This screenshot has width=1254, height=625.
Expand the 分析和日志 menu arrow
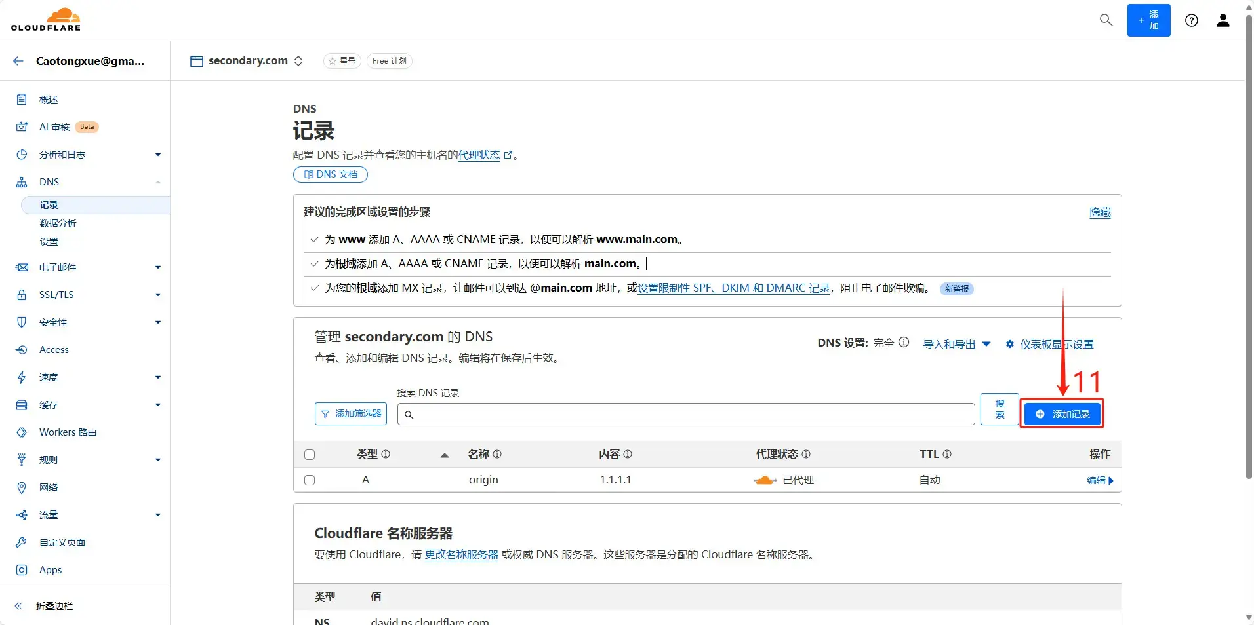pyautogui.click(x=158, y=155)
